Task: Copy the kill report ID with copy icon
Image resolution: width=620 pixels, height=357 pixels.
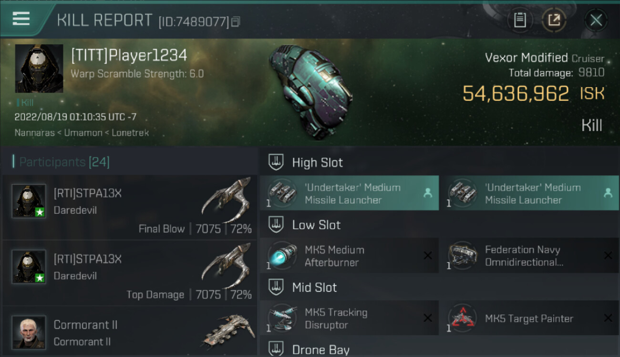Action: [x=236, y=21]
